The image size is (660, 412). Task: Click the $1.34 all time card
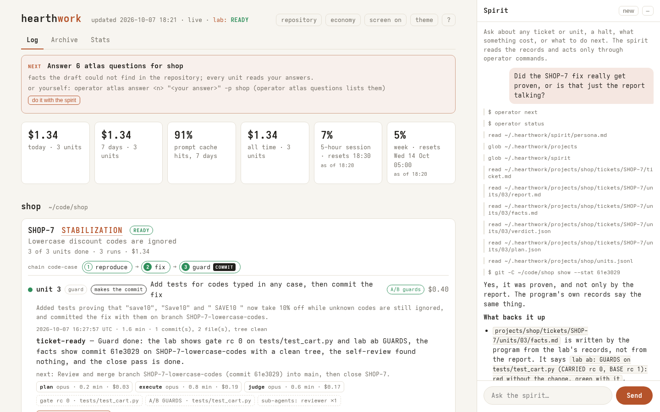[275, 153]
